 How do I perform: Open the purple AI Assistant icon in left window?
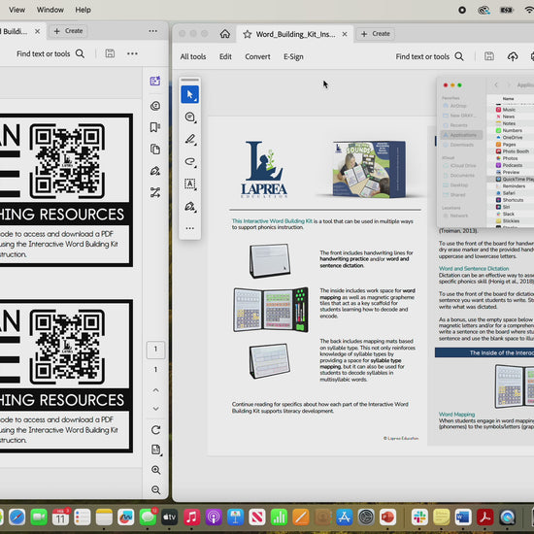click(x=155, y=81)
